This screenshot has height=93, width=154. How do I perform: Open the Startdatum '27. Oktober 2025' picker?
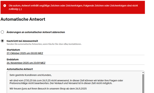pyautogui.click(x=25, y=53)
